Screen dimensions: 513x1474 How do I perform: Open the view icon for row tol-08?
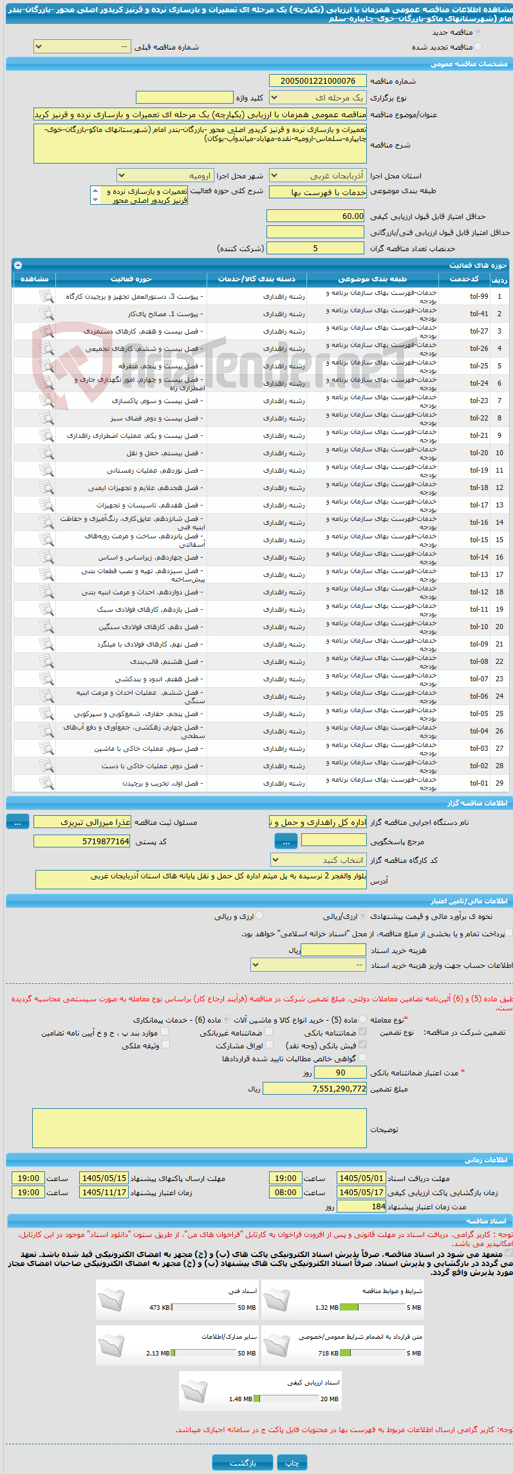point(46,661)
